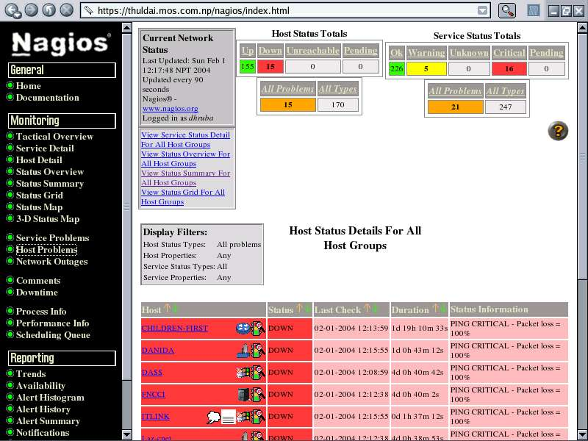
Task: Click the router icon in the CHILDREN-FIRST row
Action: [243, 329]
